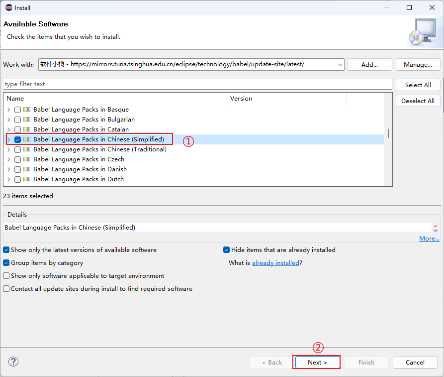This screenshot has width=444, height=377.
Task: Click the software list vertical scrollbar thumb
Action: tap(388, 133)
